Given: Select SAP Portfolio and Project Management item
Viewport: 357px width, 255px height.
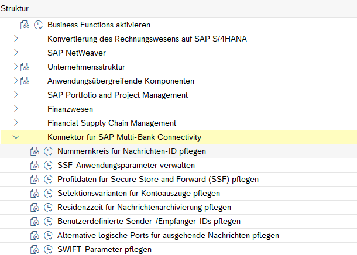Looking at the screenshot, I should coord(117,95).
